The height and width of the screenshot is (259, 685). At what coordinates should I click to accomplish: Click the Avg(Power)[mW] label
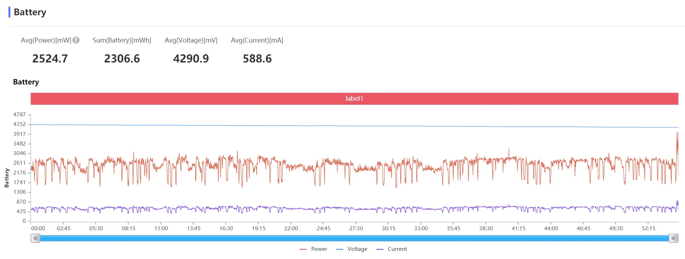click(x=46, y=40)
